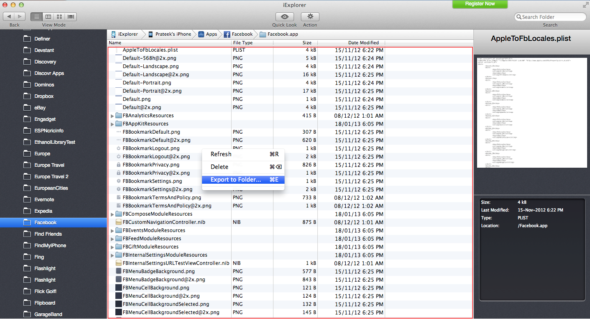Image resolution: width=590 pixels, height=319 pixels.
Task: Switch to list view mode
Action: coord(37,17)
